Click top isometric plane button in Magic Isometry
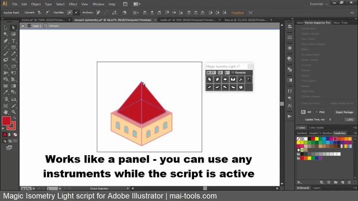 point(225,79)
